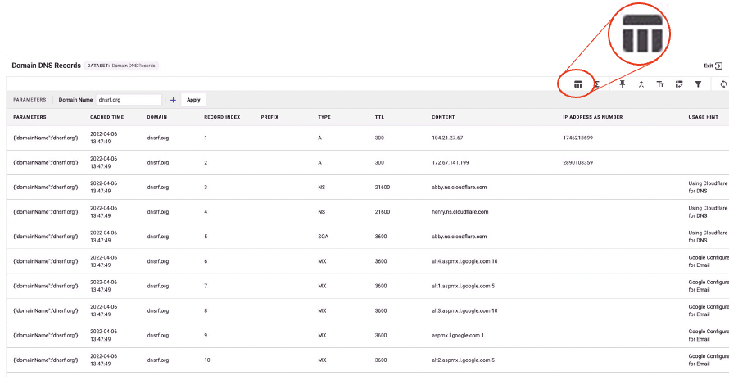Screen dimensions: 729x389
Task: Click the Cached Time column header
Action: coord(106,117)
